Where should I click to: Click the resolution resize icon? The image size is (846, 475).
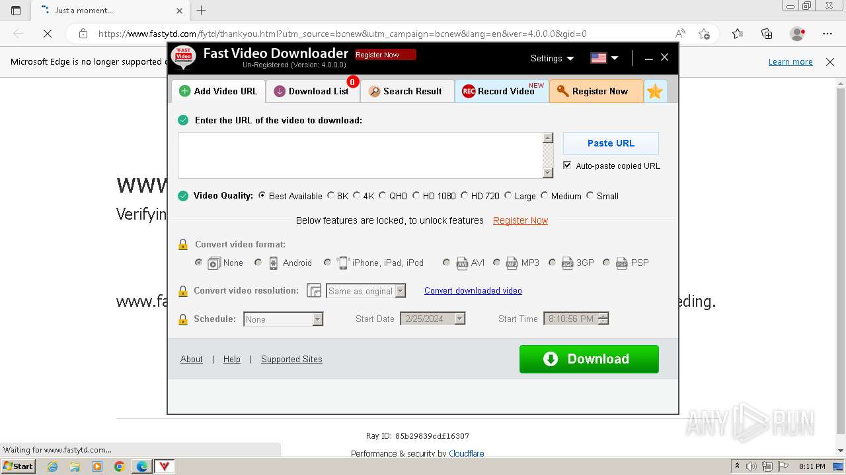(314, 291)
